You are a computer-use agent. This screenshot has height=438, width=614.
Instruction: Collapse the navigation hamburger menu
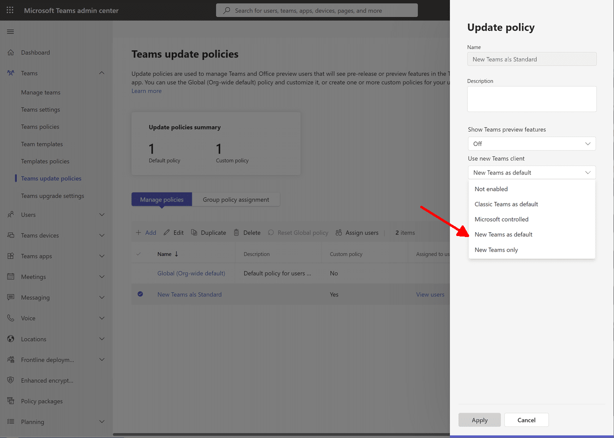10,32
